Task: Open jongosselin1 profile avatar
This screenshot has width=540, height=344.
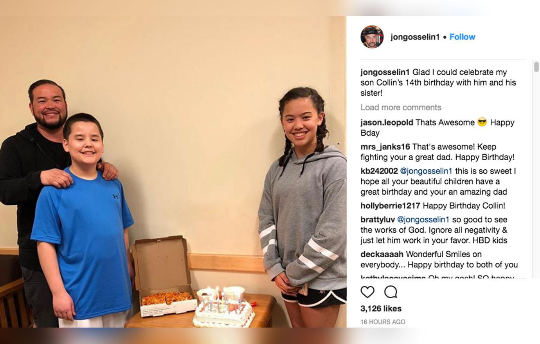Action: pyautogui.click(x=372, y=37)
